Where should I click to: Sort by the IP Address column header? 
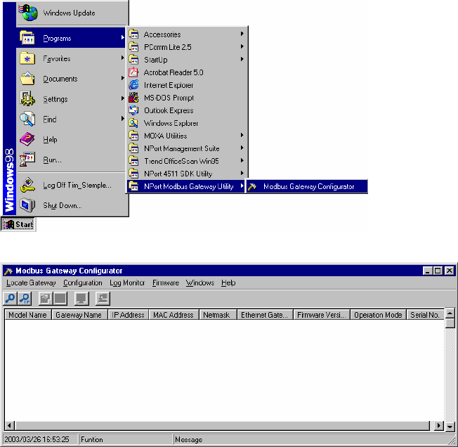click(129, 315)
